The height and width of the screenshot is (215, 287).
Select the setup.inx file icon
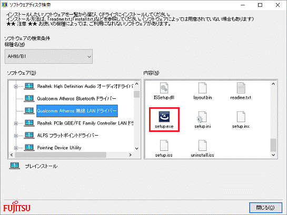click(241, 117)
